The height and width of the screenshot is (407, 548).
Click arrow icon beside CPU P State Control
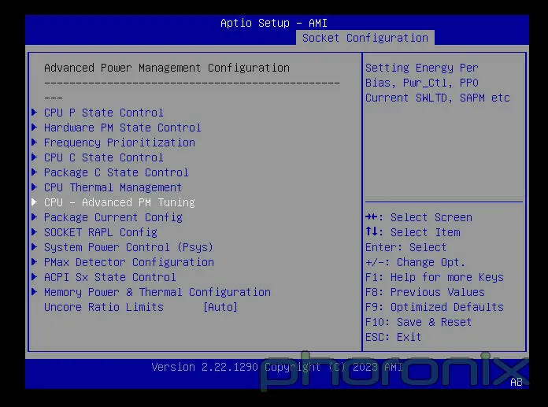click(34, 113)
